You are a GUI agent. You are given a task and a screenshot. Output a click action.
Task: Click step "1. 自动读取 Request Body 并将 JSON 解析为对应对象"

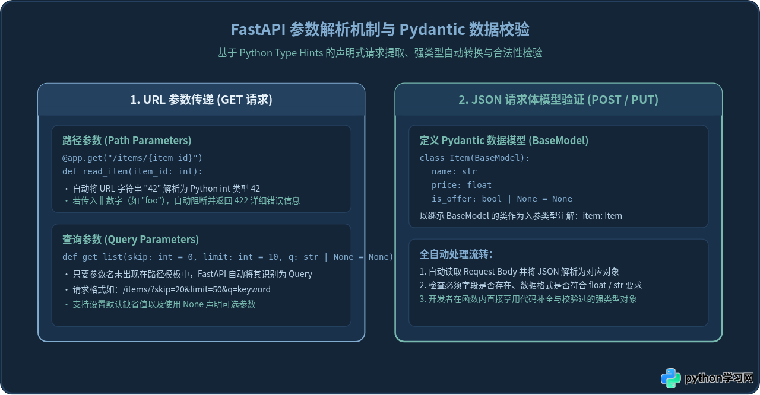520,272
